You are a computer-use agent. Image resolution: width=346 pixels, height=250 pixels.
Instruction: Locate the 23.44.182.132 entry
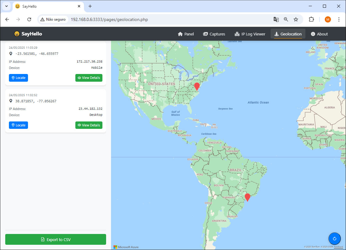[18, 125]
